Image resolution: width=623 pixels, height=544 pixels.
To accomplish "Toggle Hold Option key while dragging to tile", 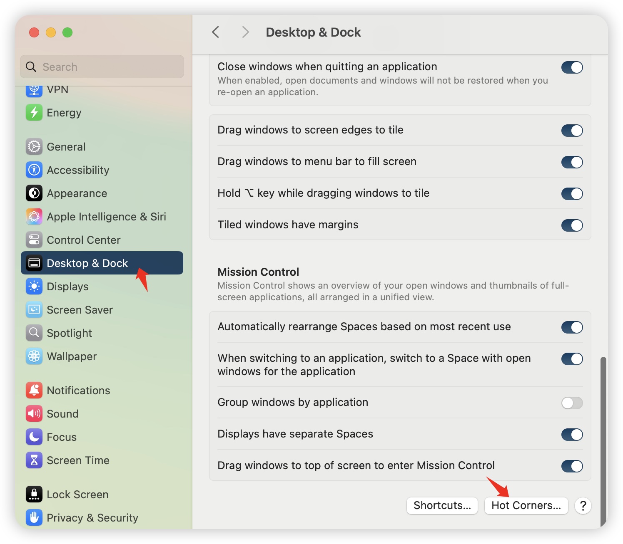I will click(572, 194).
